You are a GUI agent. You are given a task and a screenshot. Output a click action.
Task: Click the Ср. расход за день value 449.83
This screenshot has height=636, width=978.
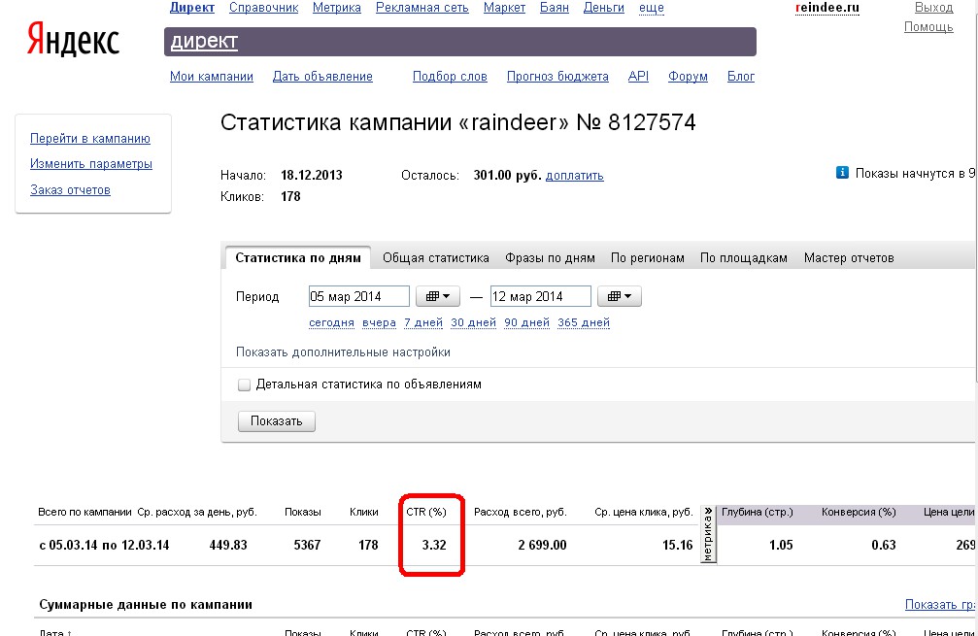tap(228, 545)
